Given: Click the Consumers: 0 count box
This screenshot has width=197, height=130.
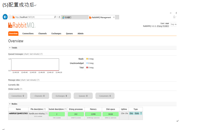Looking at the screenshot, I should (x=105, y=96).
